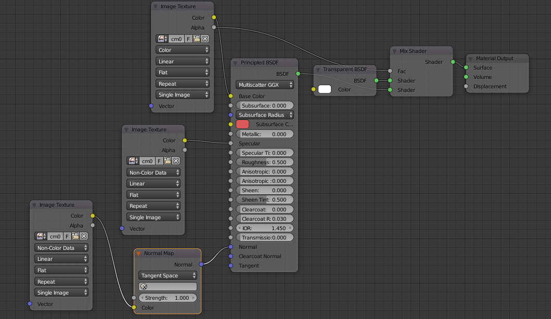Image resolution: width=551 pixels, height=319 pixels.
Task: Click the cm0 image name field on top texture node
Action: click(x=175, y=38)
